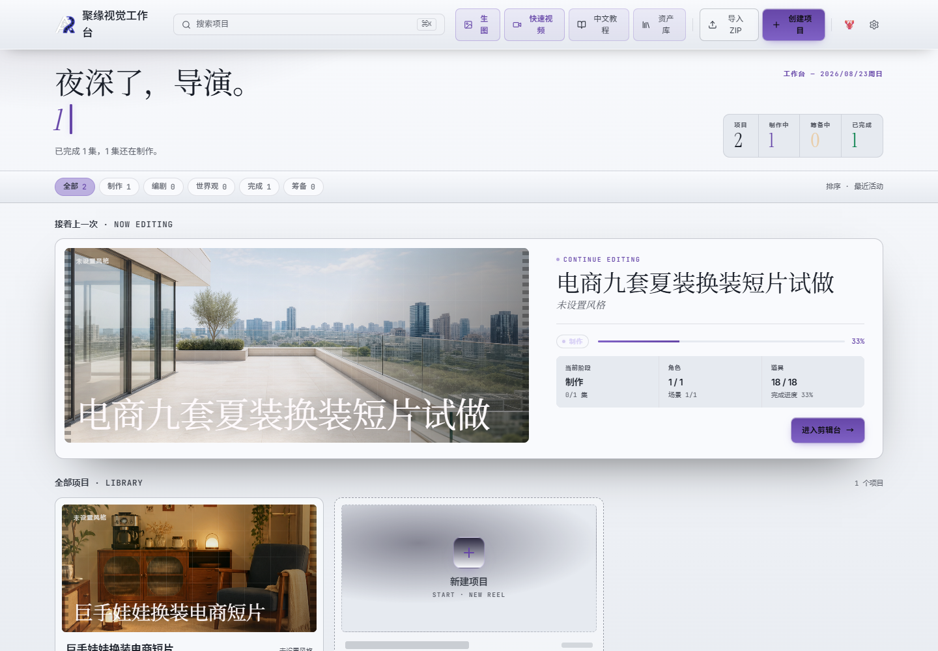Open the 巨手娃娃换装电商短片 project thumbnail
The width and height of the screenshot is (938, 651).
click(189, 568)
